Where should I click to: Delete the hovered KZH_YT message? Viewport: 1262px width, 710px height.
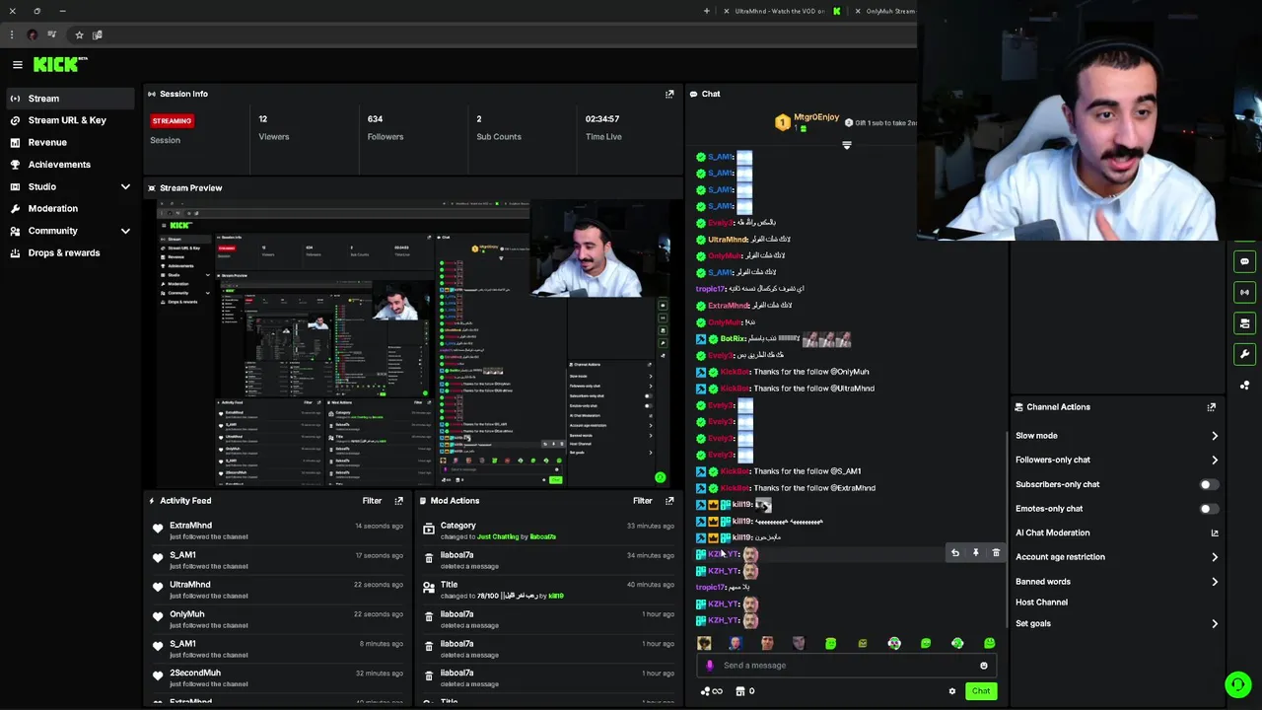pyautogui.click(x=996, y=553)
